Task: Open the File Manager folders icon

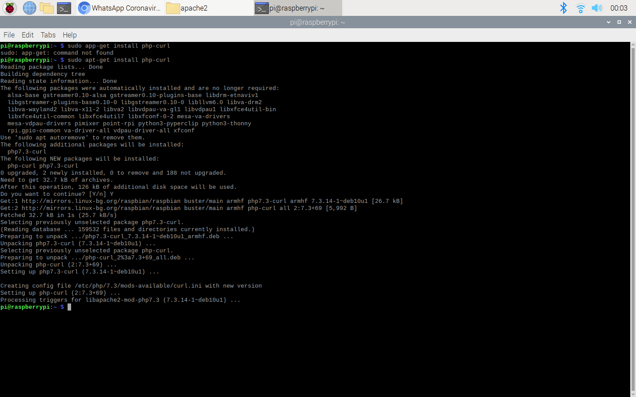Action: click(x=46, y=8)
